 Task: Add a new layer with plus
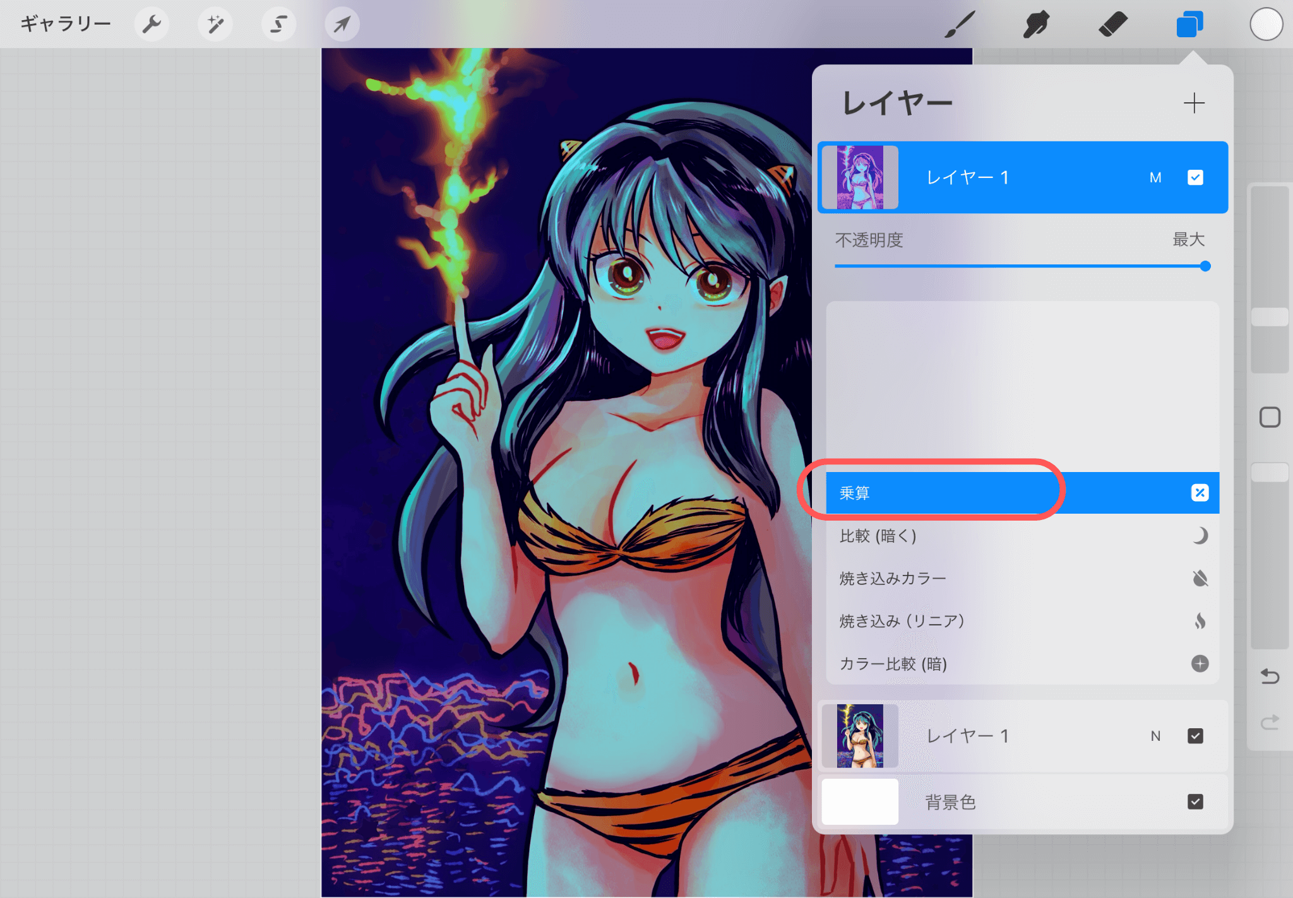(x=1194, y=103)
